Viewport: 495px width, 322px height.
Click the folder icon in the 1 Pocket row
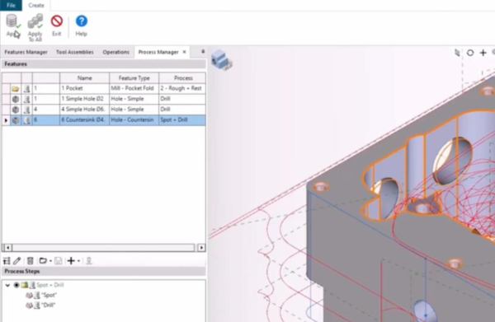pyautogui.click(x=16, y=89)
